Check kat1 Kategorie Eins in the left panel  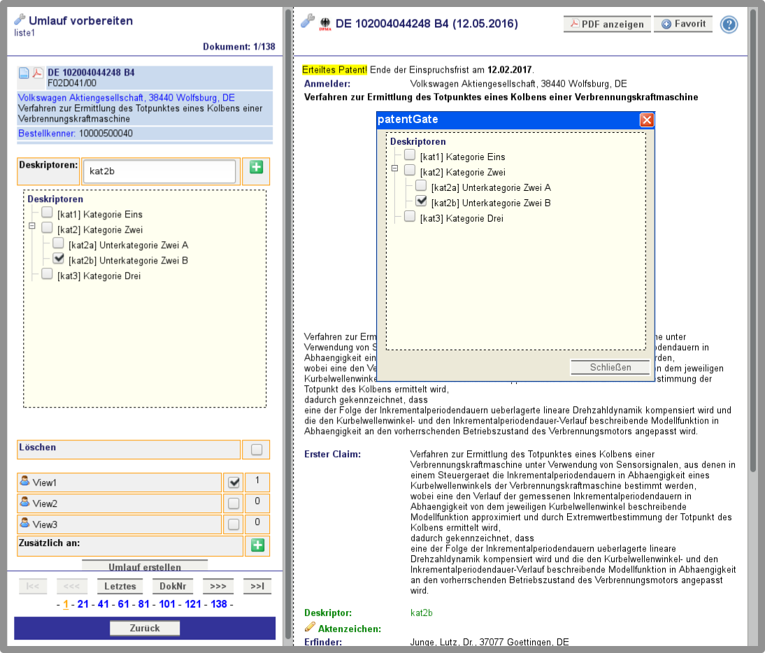(x=47, y=212)
